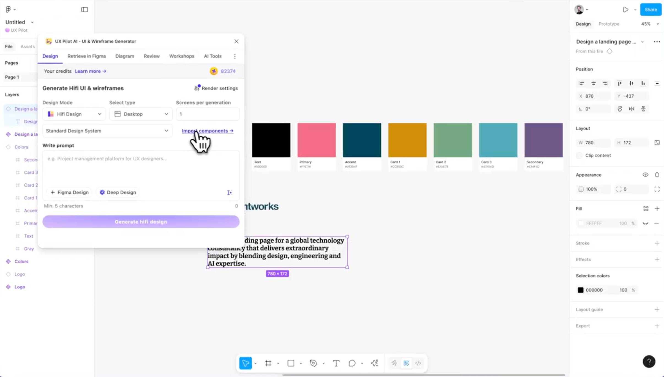Screen dimensions: 664x377
Task: Toggle the sidebar collapse icon
Action: tap(85, 10)
